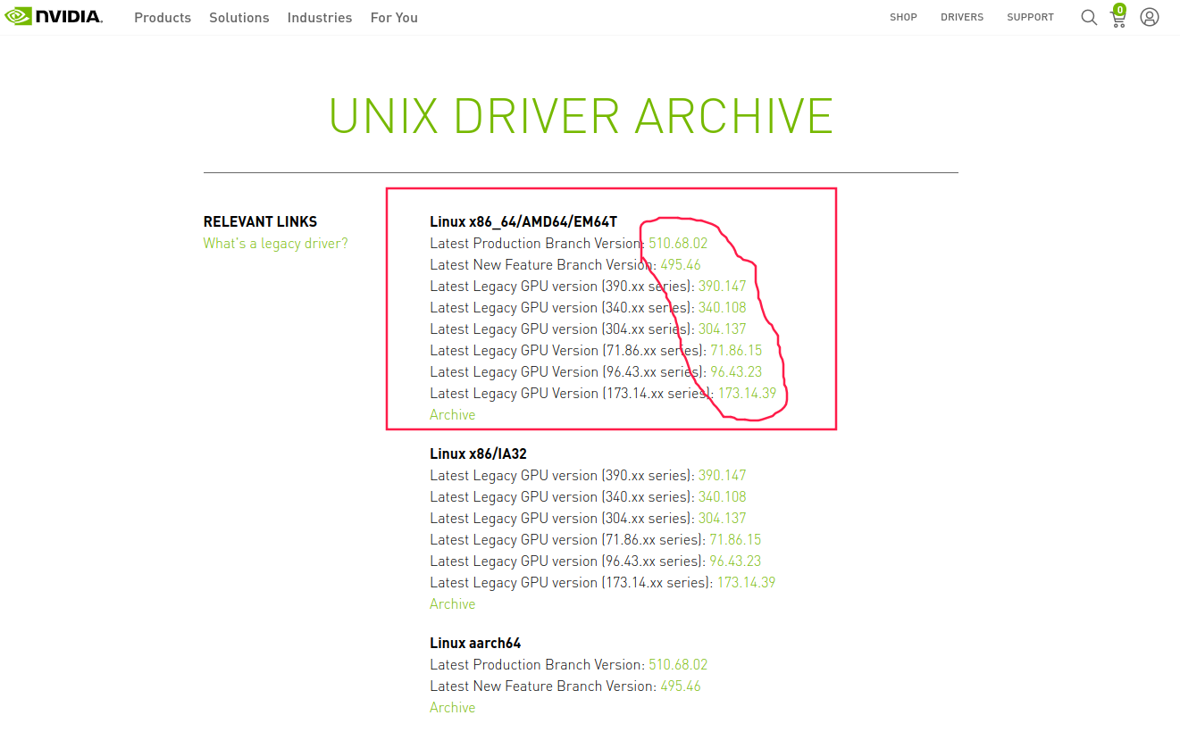Open x86_64 legacy driver 71.86.15

click(x=736, y=351)
